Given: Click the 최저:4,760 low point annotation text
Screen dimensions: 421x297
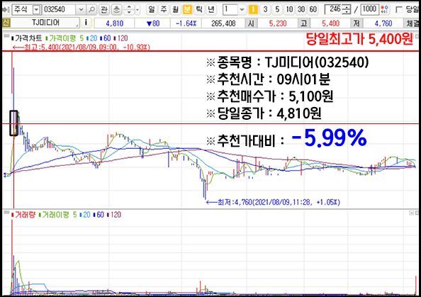Looking at the screenshot, I should coord(273,202).
